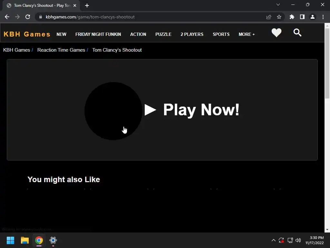The image size is (330, 248).
Task: Minimize the Chrome window
Action: point(293,5)
